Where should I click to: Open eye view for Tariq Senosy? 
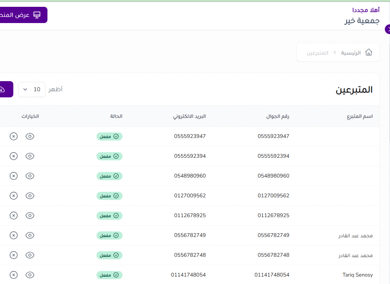tap(30, 275)
